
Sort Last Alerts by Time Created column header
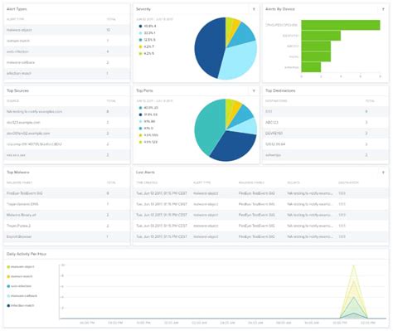pyautogui.click(x=147, y=183)
